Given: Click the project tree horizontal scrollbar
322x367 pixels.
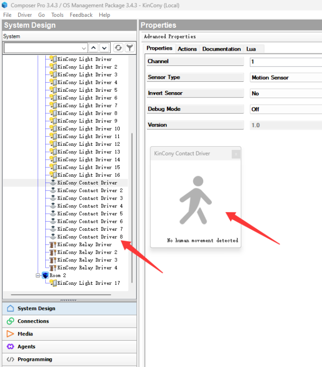Looking at the screenshot, I should [61, 295].
